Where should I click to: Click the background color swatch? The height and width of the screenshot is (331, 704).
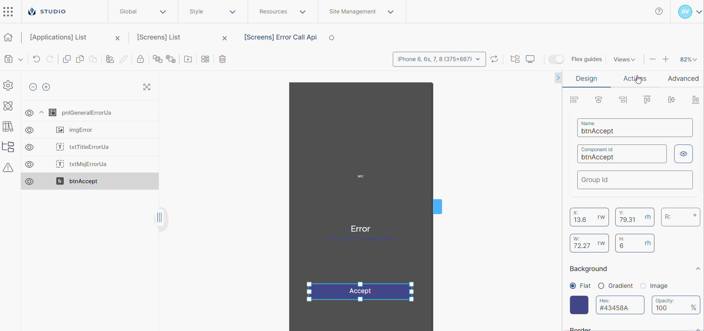pos(579,305)
